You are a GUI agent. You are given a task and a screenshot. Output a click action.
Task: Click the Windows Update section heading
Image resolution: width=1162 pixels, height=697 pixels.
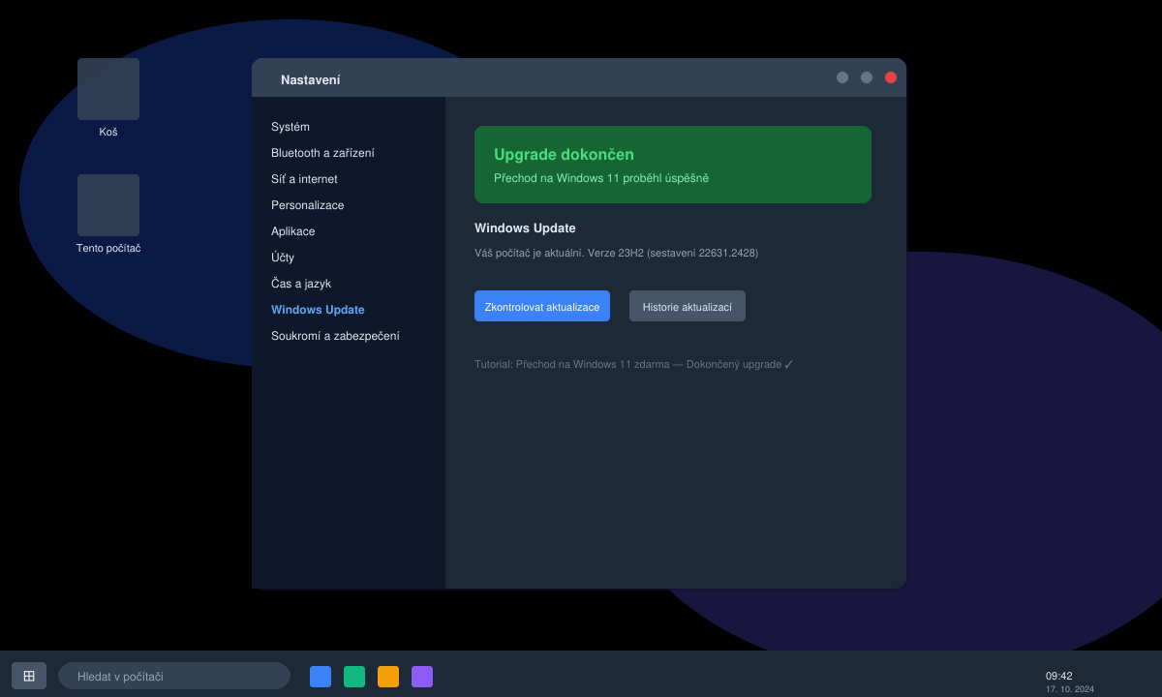[525, 228]
